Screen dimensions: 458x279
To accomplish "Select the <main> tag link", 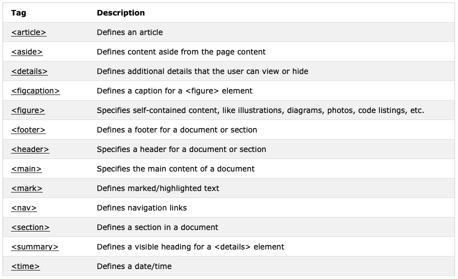I will pyautogui.click(x=26, y=169).
